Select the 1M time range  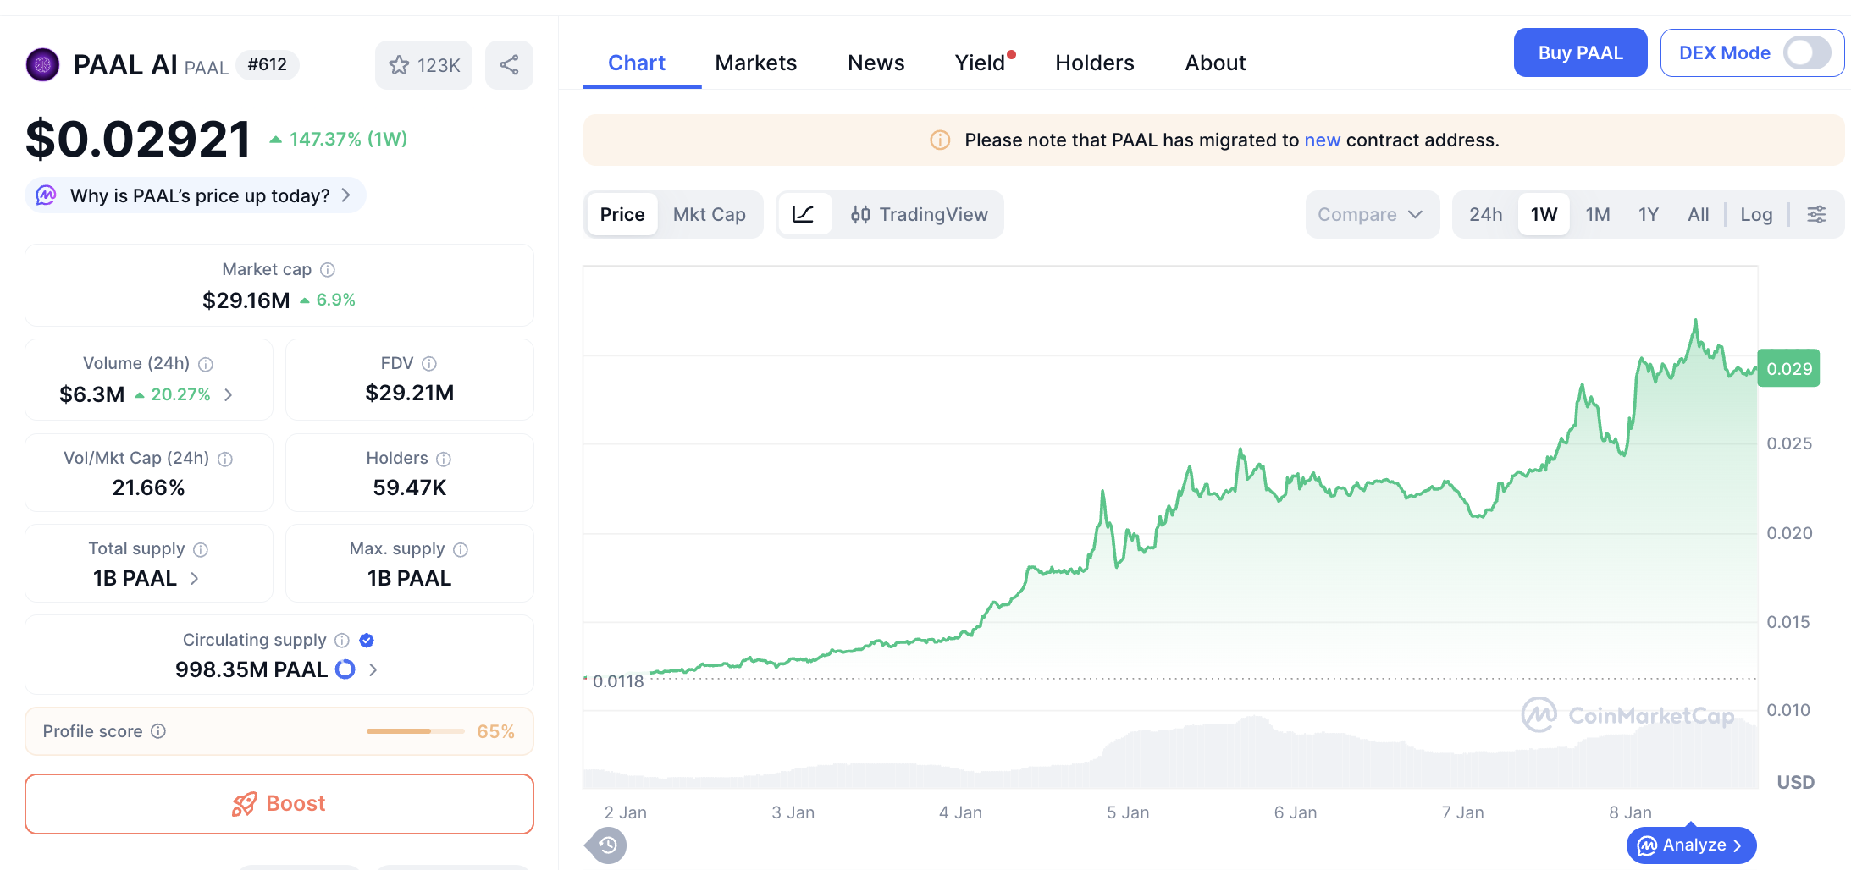[x=1597, y=215]
